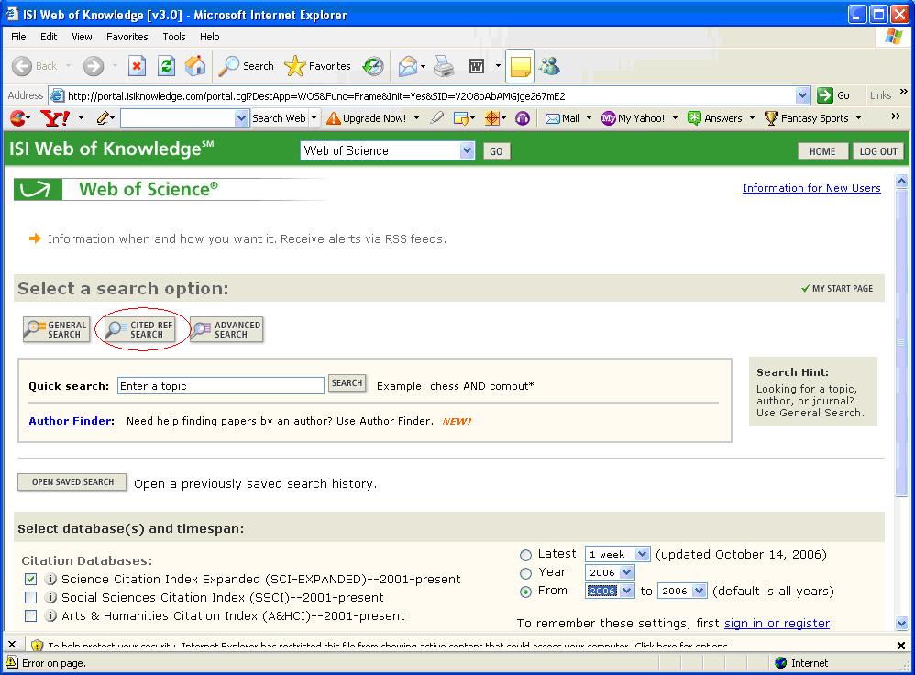Open the Edit menu
The height and width of the screenshot is (675, 915).
[49, 37]
